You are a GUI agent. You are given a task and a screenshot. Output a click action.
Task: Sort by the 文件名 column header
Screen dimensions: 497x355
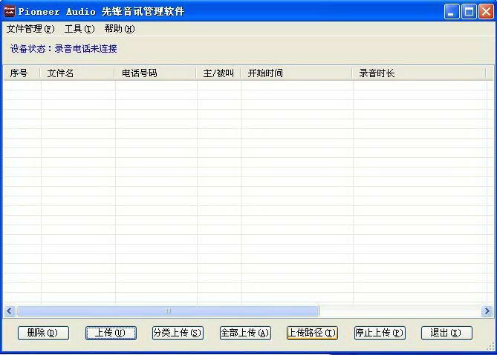77,73
